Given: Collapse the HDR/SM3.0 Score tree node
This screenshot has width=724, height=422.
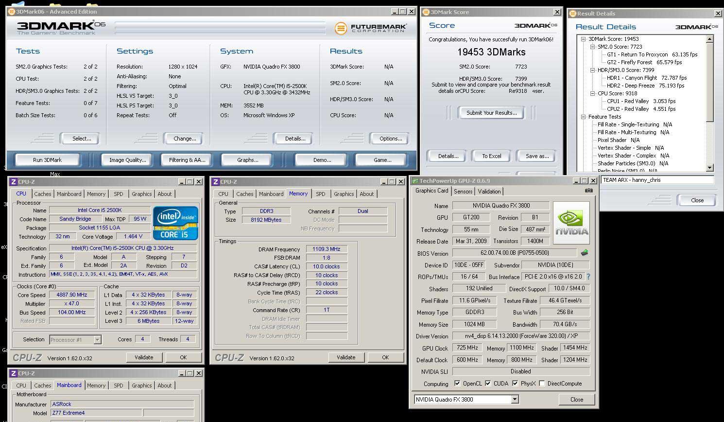Looking at the screenshot, I should [593, 70].
